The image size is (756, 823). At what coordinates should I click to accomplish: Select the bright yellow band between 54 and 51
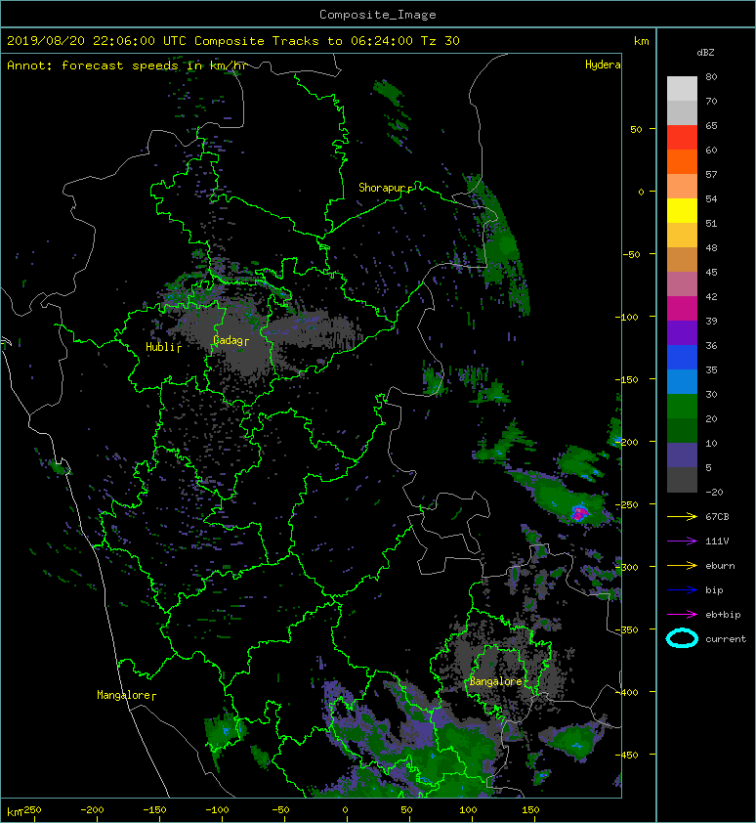coord(682,210)
